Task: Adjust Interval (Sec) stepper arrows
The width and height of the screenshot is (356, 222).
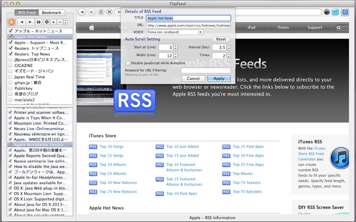Action: click(x=229, y=47)
